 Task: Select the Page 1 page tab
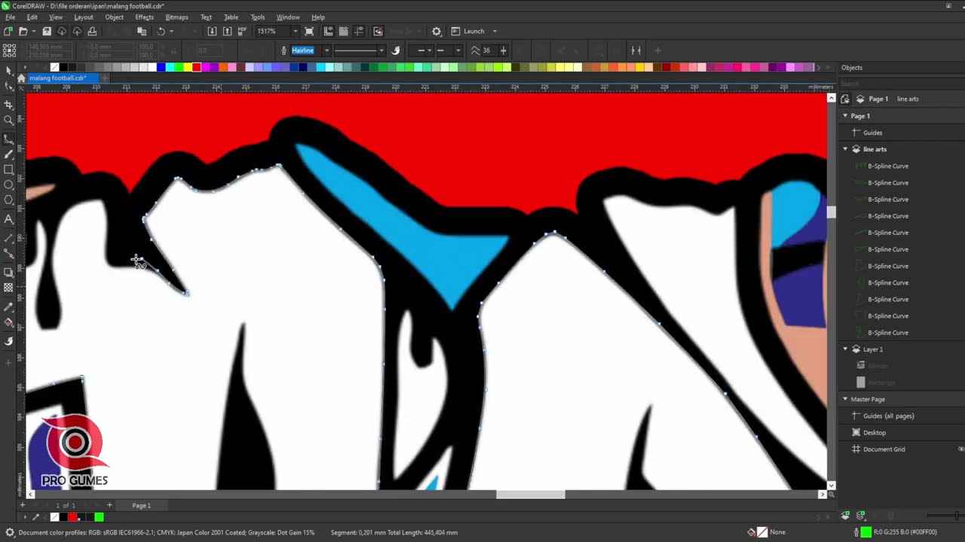[142, 505]
